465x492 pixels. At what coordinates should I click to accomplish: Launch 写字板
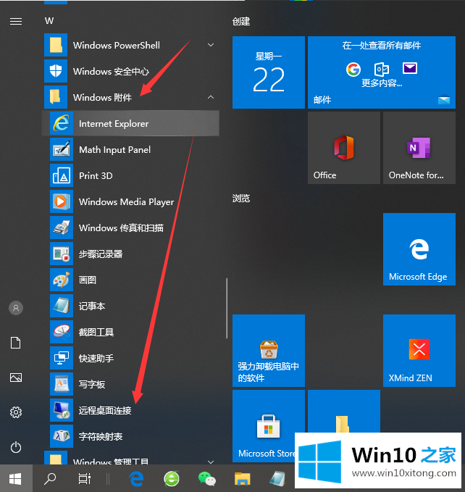(130, 384)
